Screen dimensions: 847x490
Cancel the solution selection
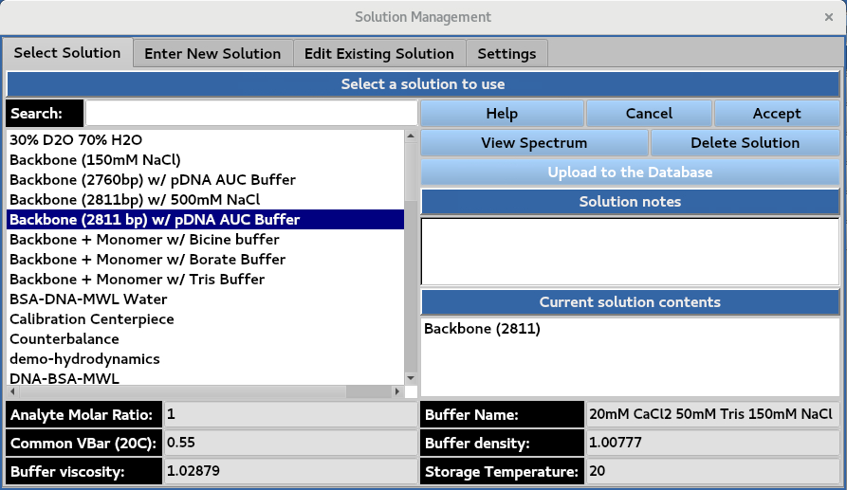coord(649,114)
